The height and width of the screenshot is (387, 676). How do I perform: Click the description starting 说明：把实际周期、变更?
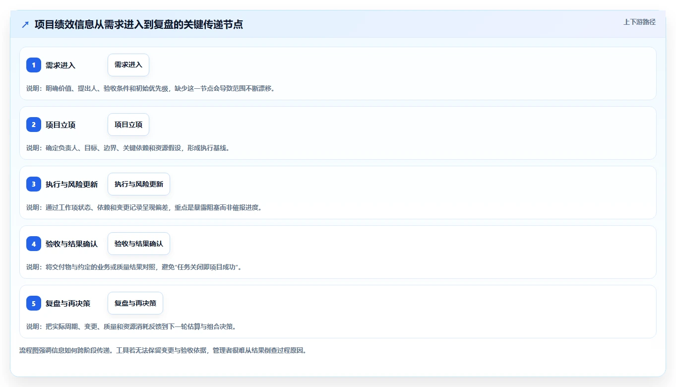(x=131, y=326)
